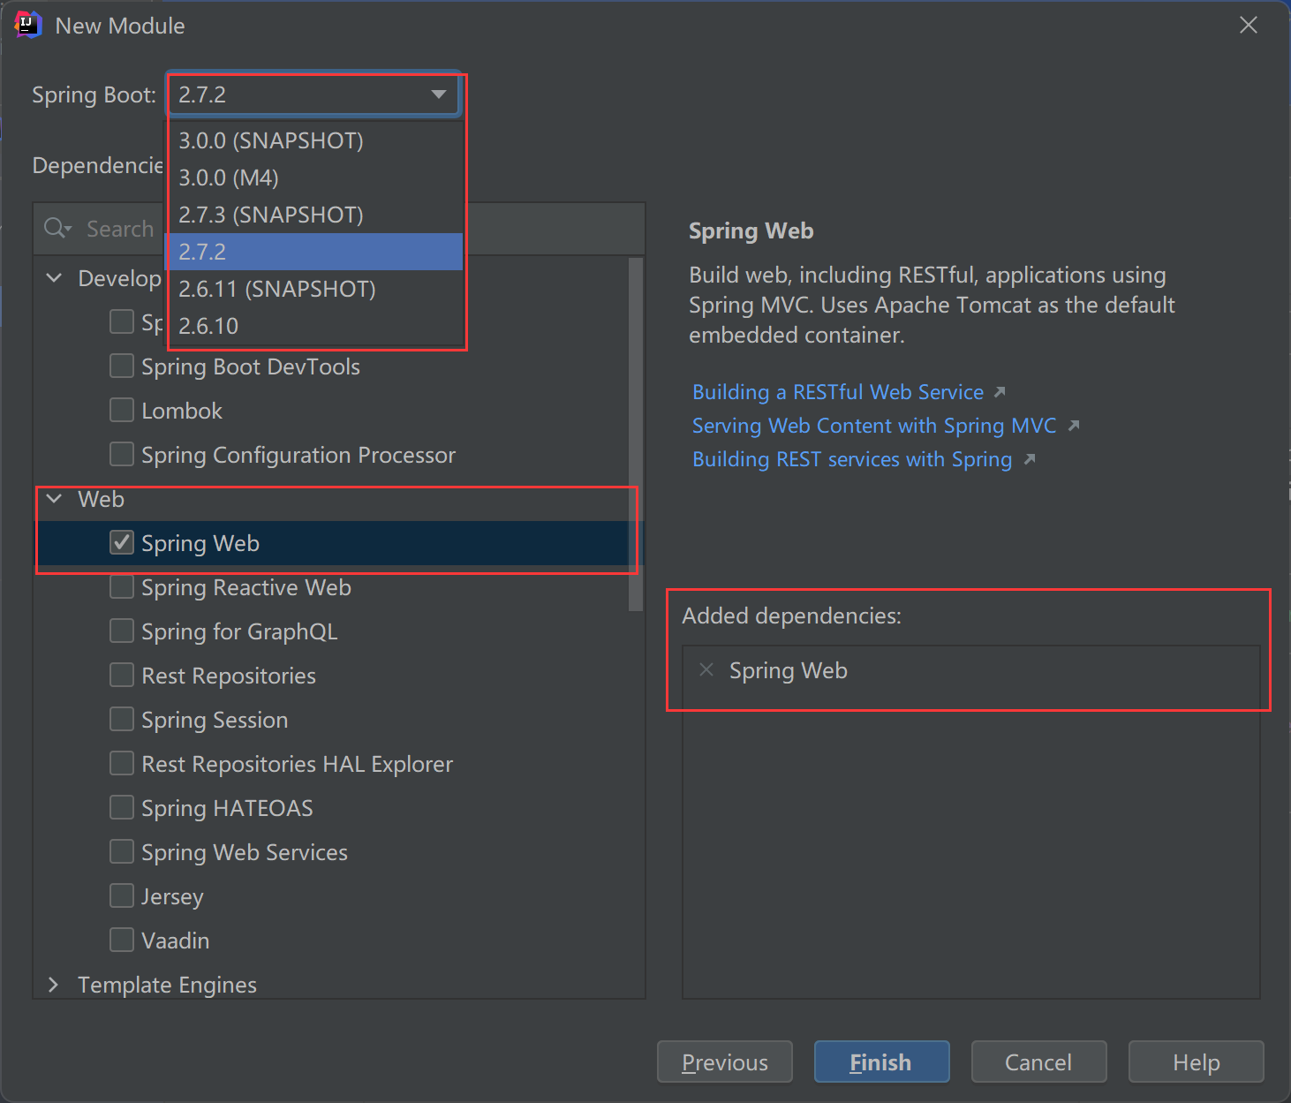Enable Spring Session checkbox
Screen dimensions: 1291x1103
(122, 719)
